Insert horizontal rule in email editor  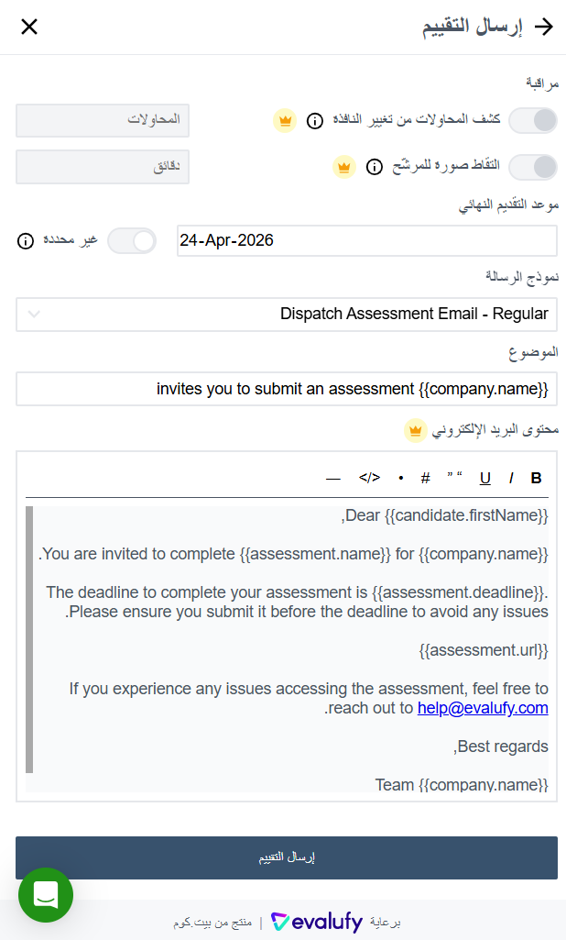[x=333, y=478]
